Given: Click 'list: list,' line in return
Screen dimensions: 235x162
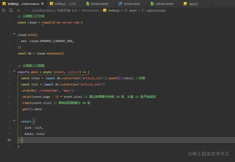Looking at the screenshot, I should click(x=34, y=128).
